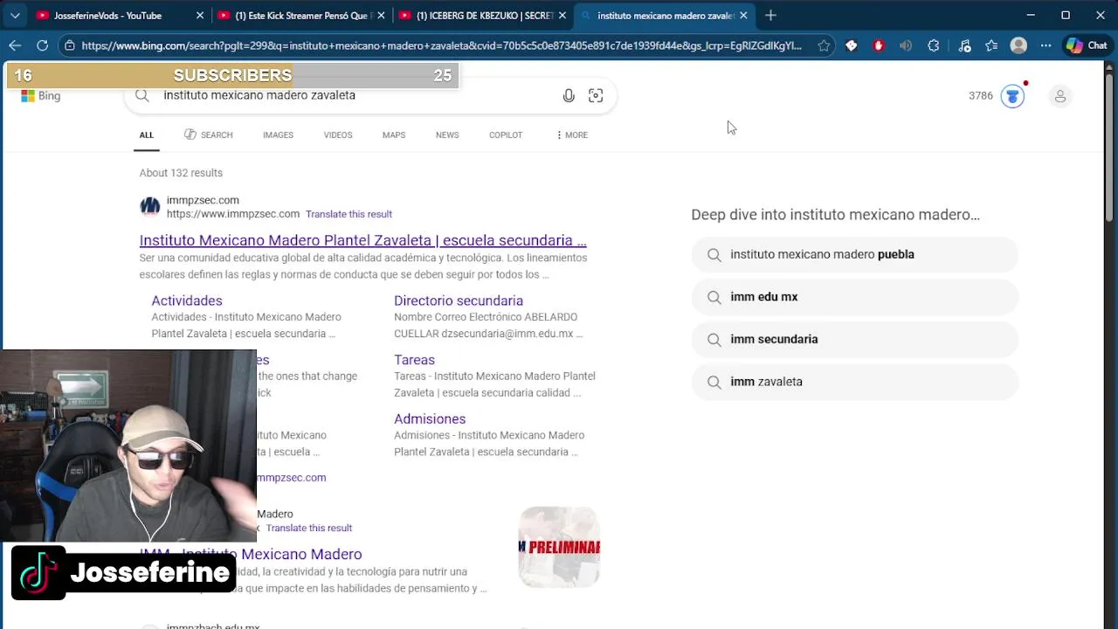Screen dimensions: 1118x629
Task: Click the speaker volume extension icon
Action: 906,45
